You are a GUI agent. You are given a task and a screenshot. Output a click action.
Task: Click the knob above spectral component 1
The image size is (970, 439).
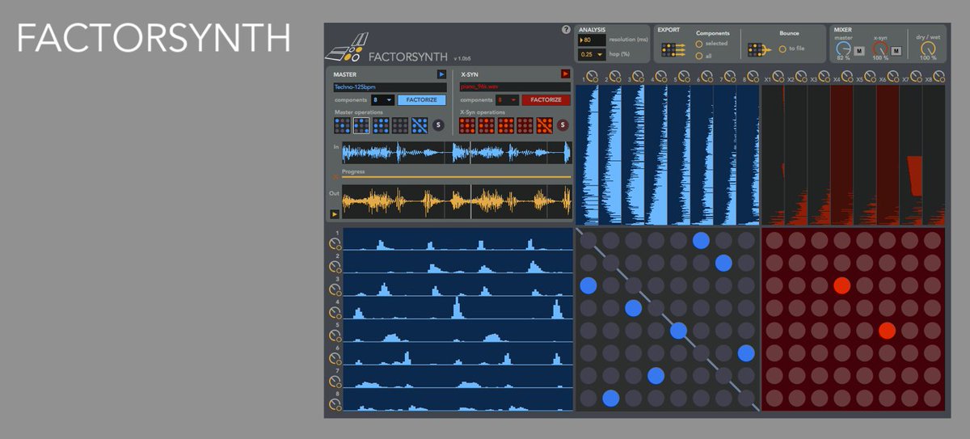(x=593, y=77)
